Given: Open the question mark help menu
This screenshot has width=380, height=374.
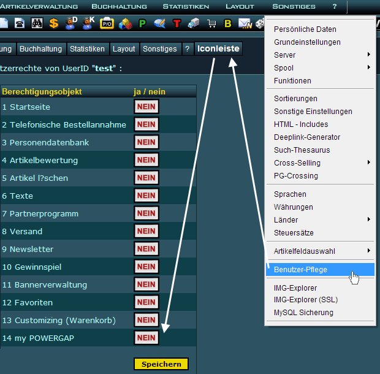Looking at the screenshot, I should pyautogui.click(x=335, y=7).
